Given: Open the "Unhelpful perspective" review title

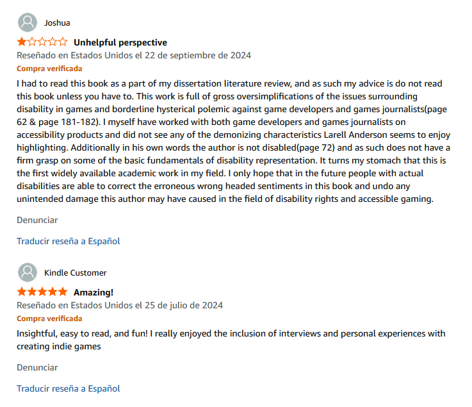Looking at the screenshot, I should [x=120, y=42].
